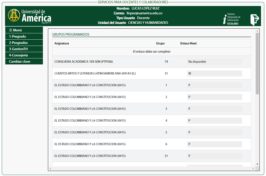Open the 3-GestionTH menu
Image resolution: width=266 pixels, height=176 pixels.
click(x=24, y=49)
